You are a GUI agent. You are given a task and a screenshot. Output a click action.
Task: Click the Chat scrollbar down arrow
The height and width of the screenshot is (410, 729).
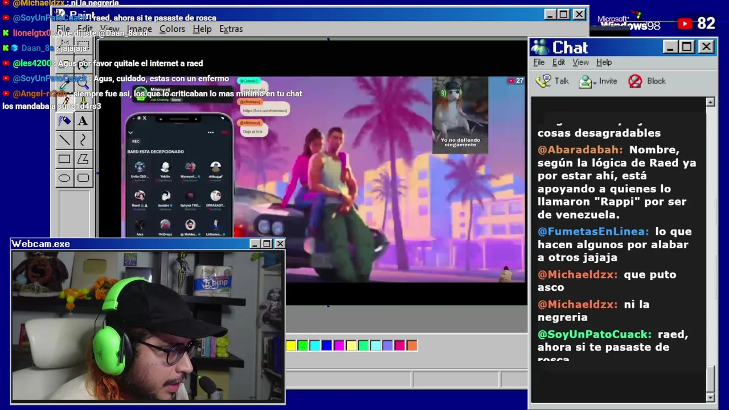(710, 397)
